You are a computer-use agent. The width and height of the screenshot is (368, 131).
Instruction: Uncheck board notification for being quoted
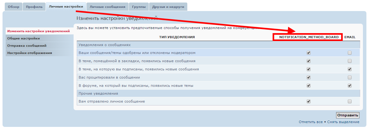[x=309, y=77]
